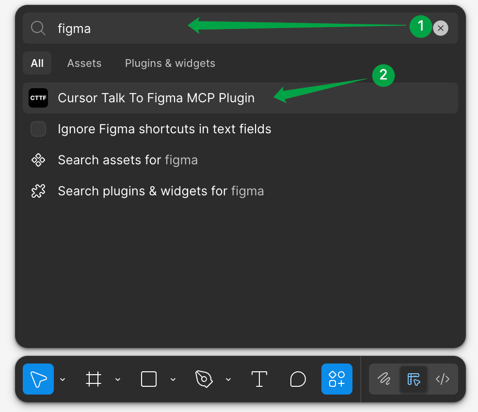
Task: Select the Pen tool
Action: pos(204,379)
